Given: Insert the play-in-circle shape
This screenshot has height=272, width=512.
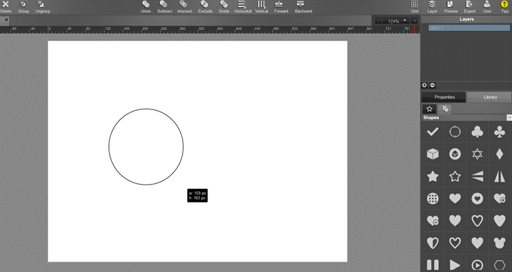Looking at the screenshot, I should click(x=477, y=264).
